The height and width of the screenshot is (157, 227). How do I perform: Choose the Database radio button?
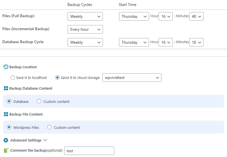point(9,101)
